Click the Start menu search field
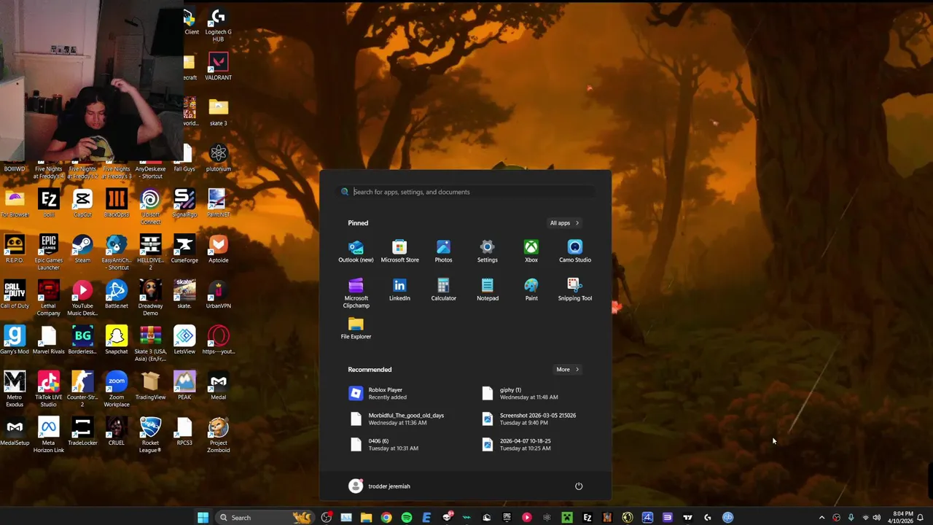The height and width of the screenshot is (525, 933). click(466, 192)
